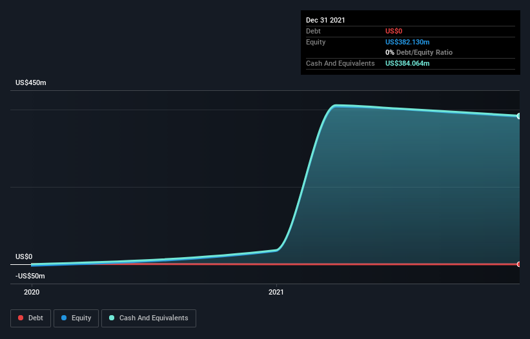Click the 2020 x-axis label
This screenshot has height=339, width=530.
coord(32,292)
